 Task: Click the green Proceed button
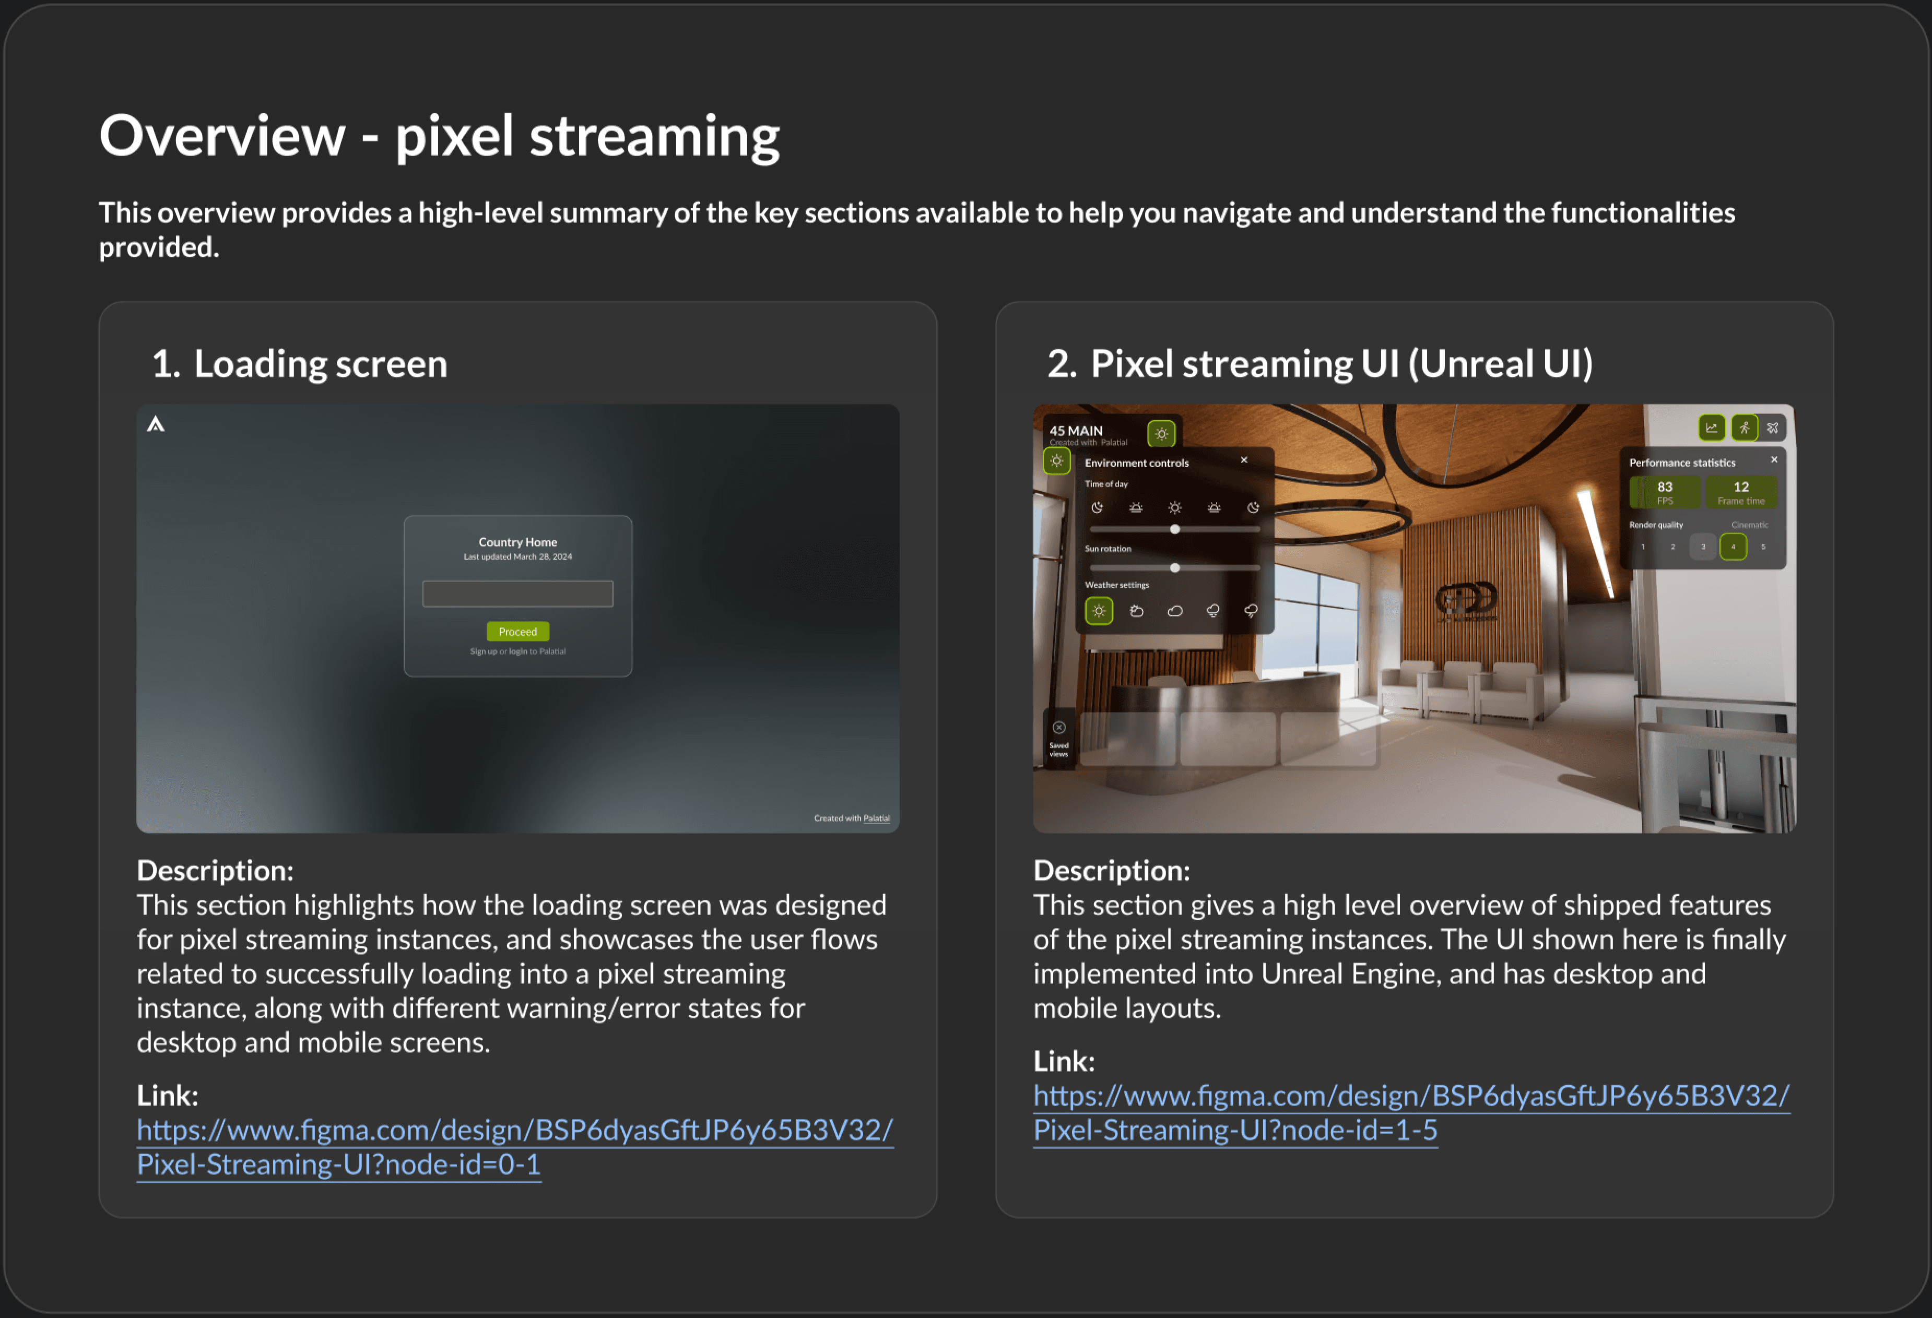click(517, 632)
